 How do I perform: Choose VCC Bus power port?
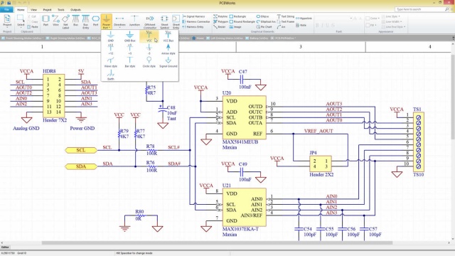click(x=168, y=36)
